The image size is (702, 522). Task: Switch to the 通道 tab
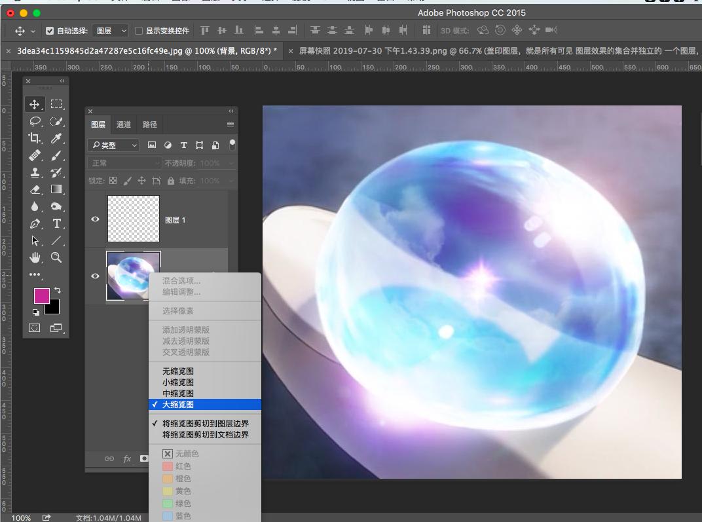pyautogui.click(x=124, y=124)
